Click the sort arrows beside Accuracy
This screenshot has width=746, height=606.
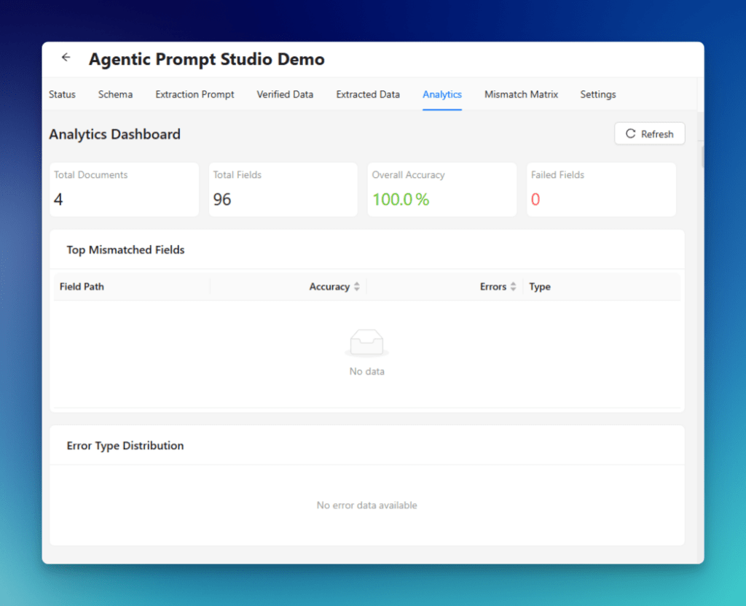point(357,287)
